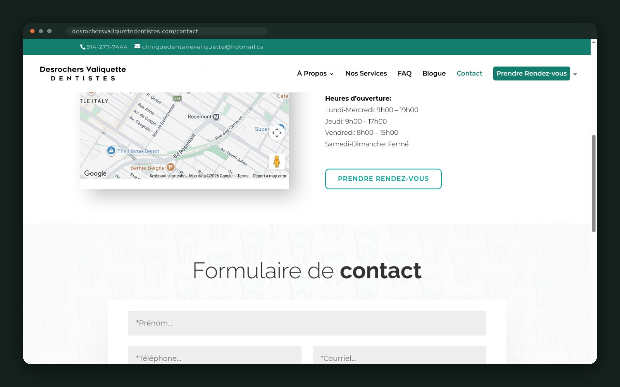Focus the Prénom input field

[307, 323]
